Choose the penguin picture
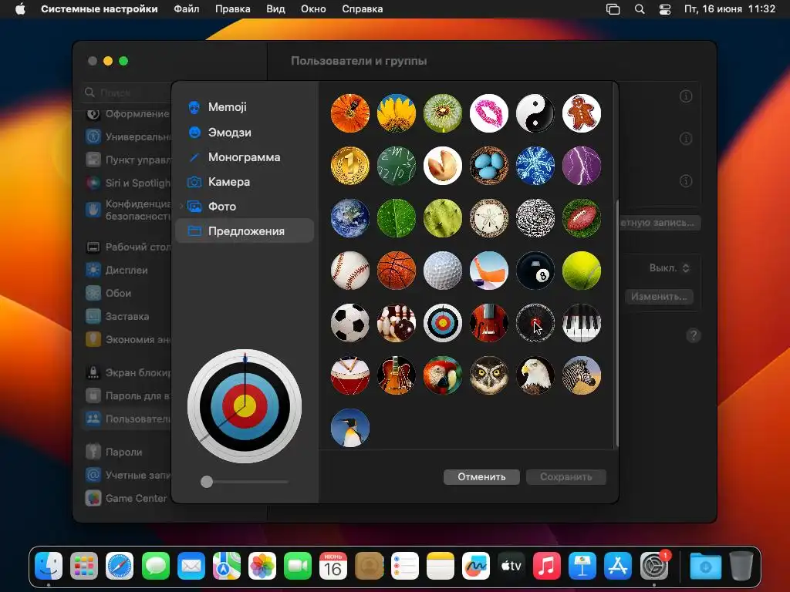790x592 pixels. (350, 427)
